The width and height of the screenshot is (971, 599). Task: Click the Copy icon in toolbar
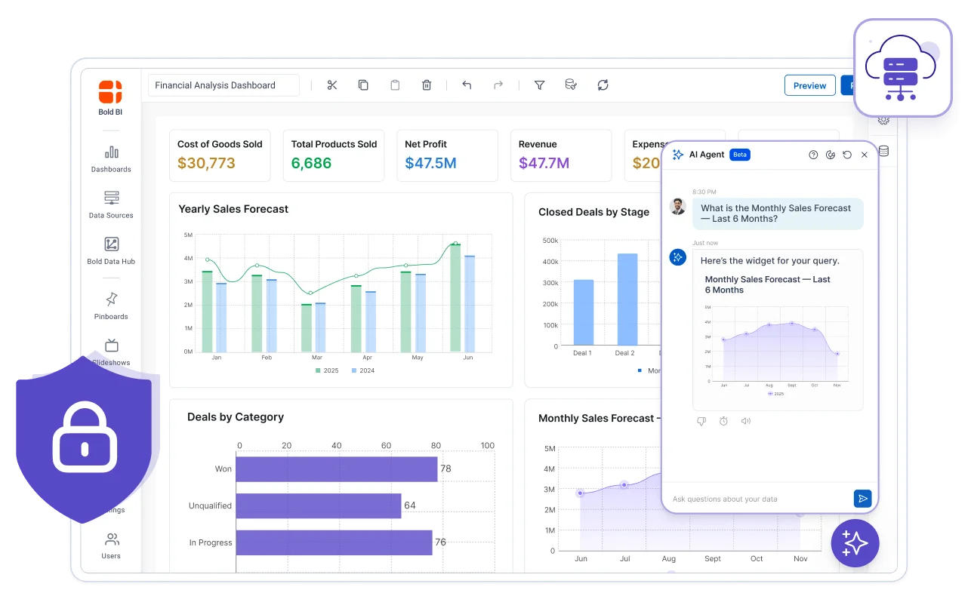(x=363, y=85)
